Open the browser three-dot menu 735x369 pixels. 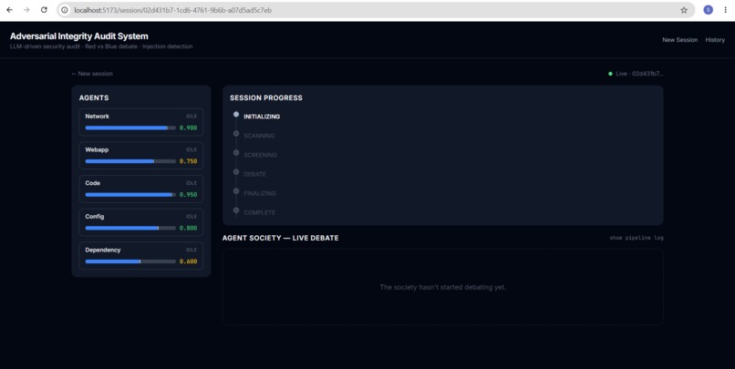(725, 10)
